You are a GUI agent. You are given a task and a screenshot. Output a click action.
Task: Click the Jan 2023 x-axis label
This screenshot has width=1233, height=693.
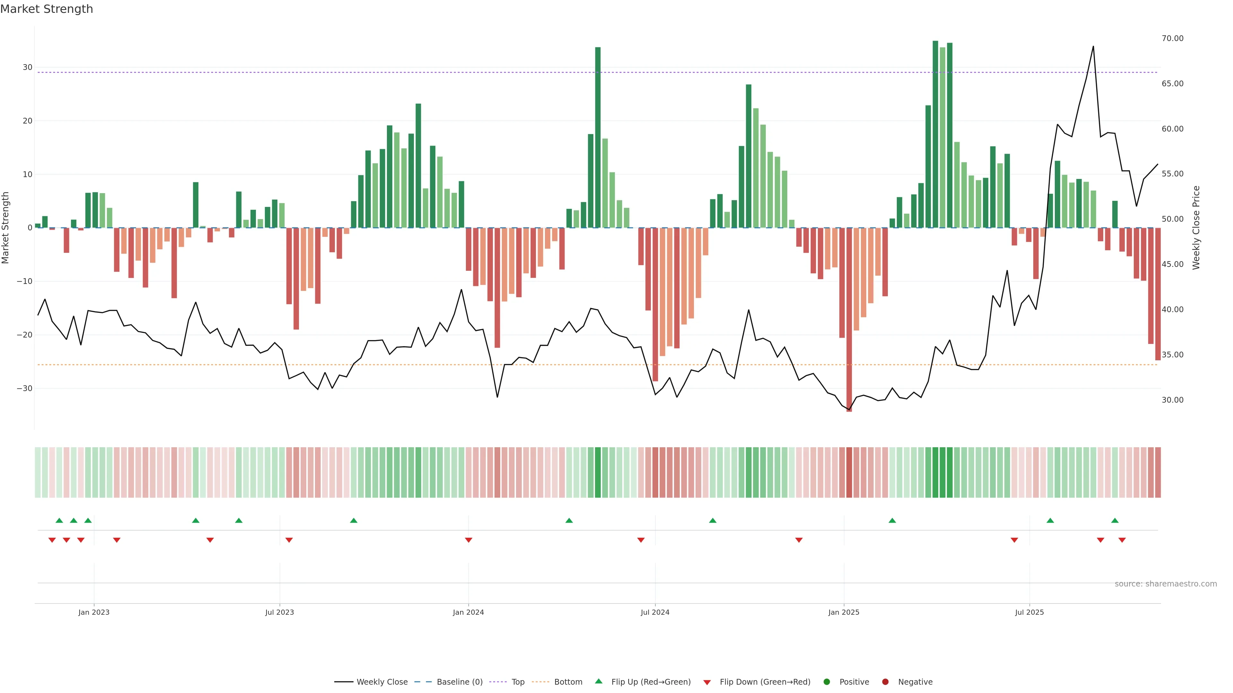94,612
